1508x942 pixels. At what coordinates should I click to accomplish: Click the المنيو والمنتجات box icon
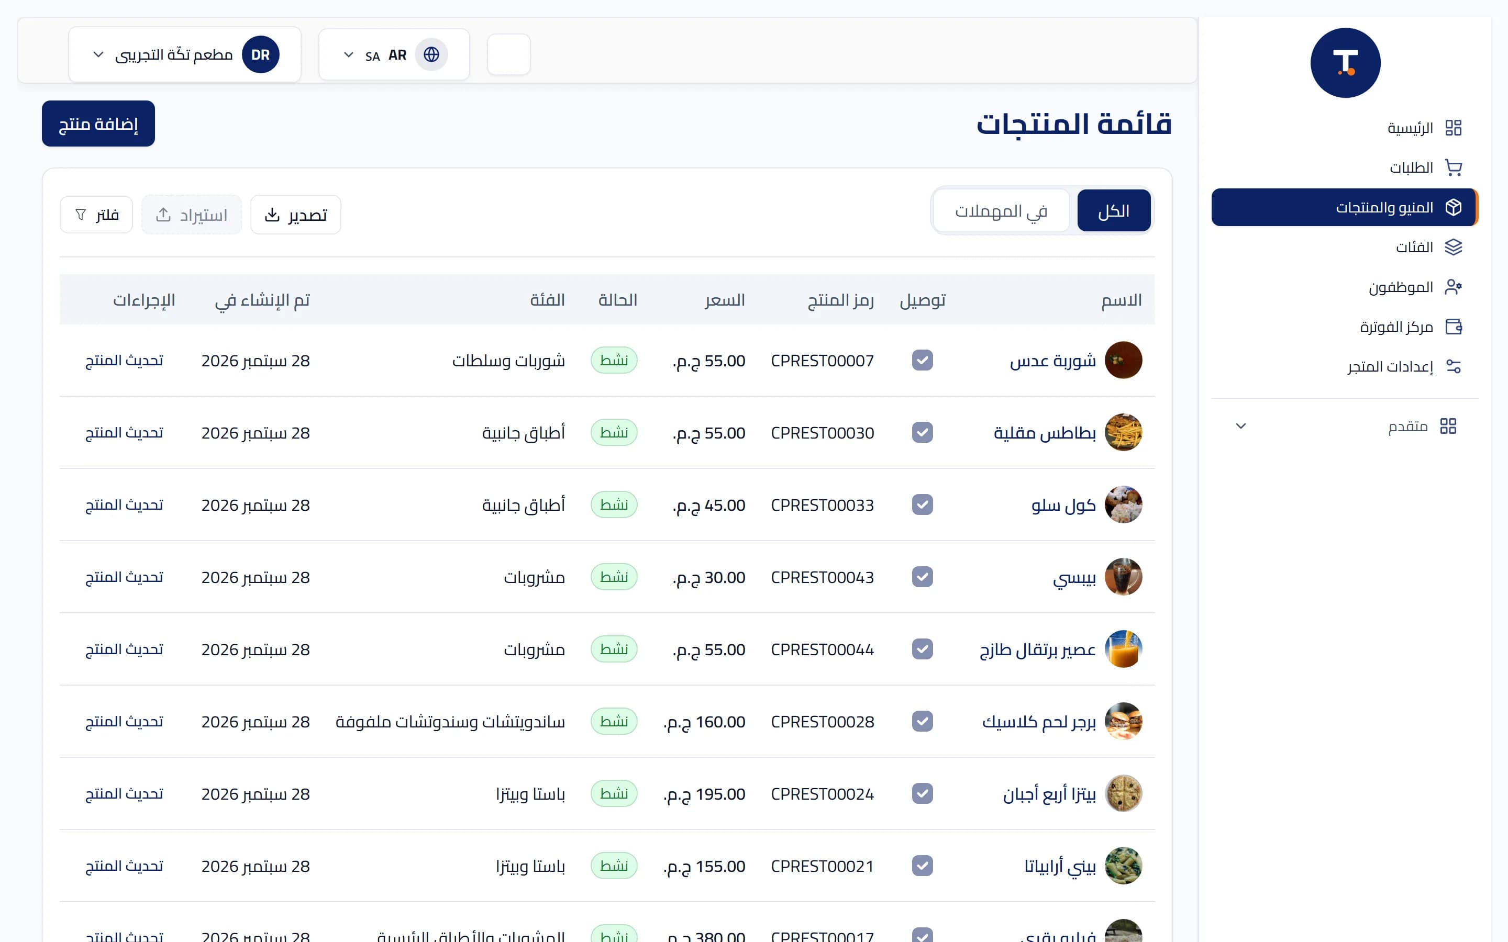1453,207
